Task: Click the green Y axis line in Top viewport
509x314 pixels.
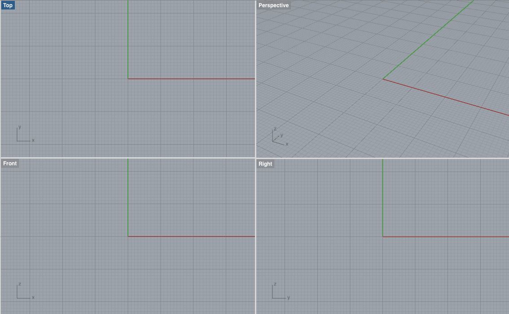Action: click(128, 39)
